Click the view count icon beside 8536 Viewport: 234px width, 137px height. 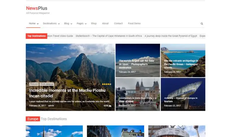pos(110,106)
